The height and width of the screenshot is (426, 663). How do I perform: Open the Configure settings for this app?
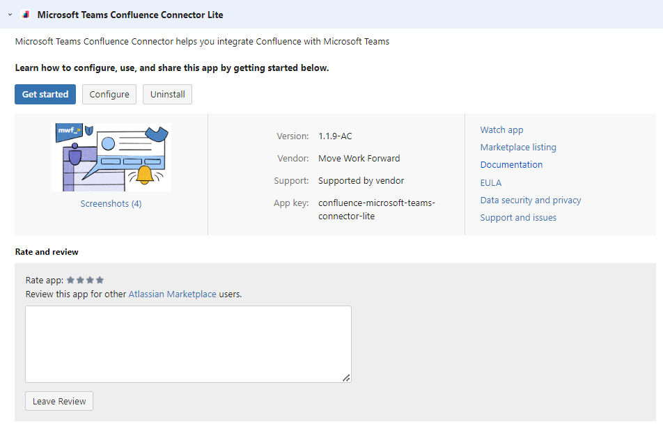109,95
